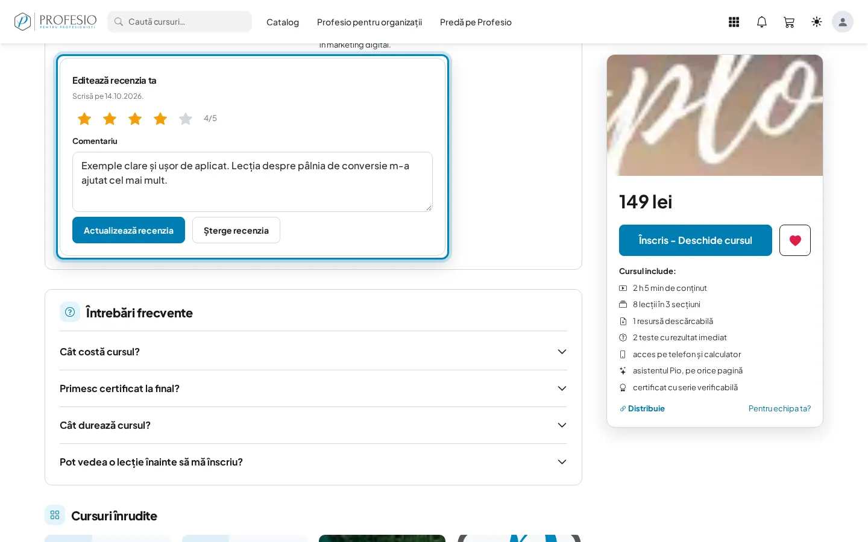Focus the Caută cursuri search field
This screenshot has height=542, width=868.
[180, 22]
